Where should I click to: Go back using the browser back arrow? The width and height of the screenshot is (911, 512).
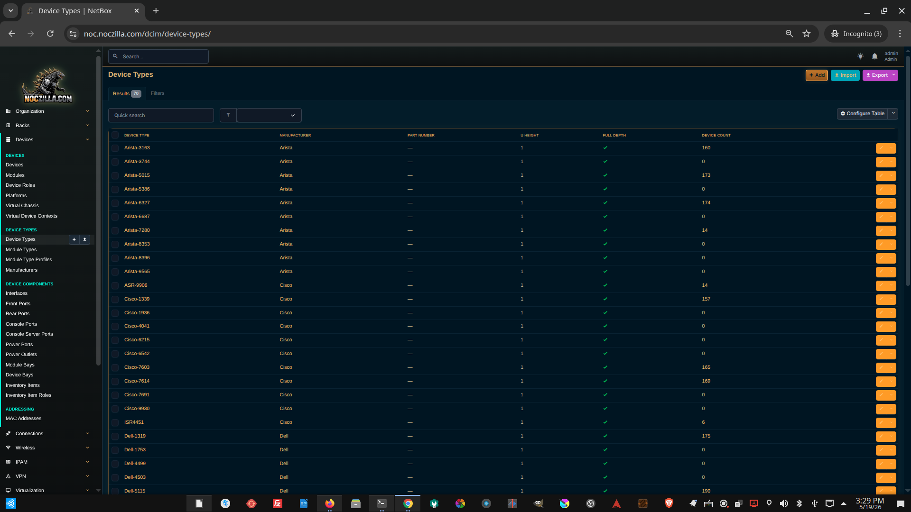12,34
